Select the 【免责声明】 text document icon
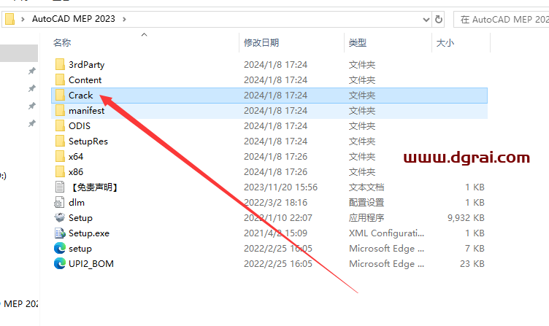Screen dimensions: 549x326 pos(60,187)
